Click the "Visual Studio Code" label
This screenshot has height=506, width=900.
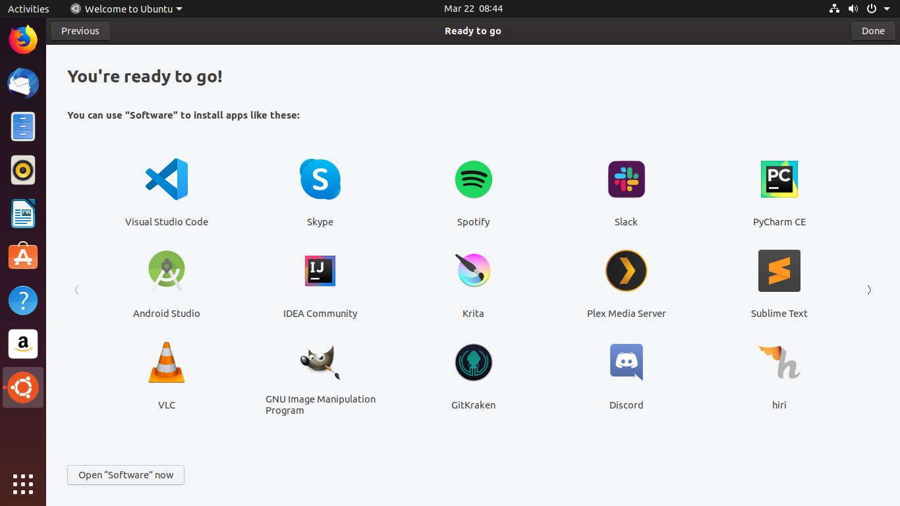pyautogui.click(x=167, y=222)
